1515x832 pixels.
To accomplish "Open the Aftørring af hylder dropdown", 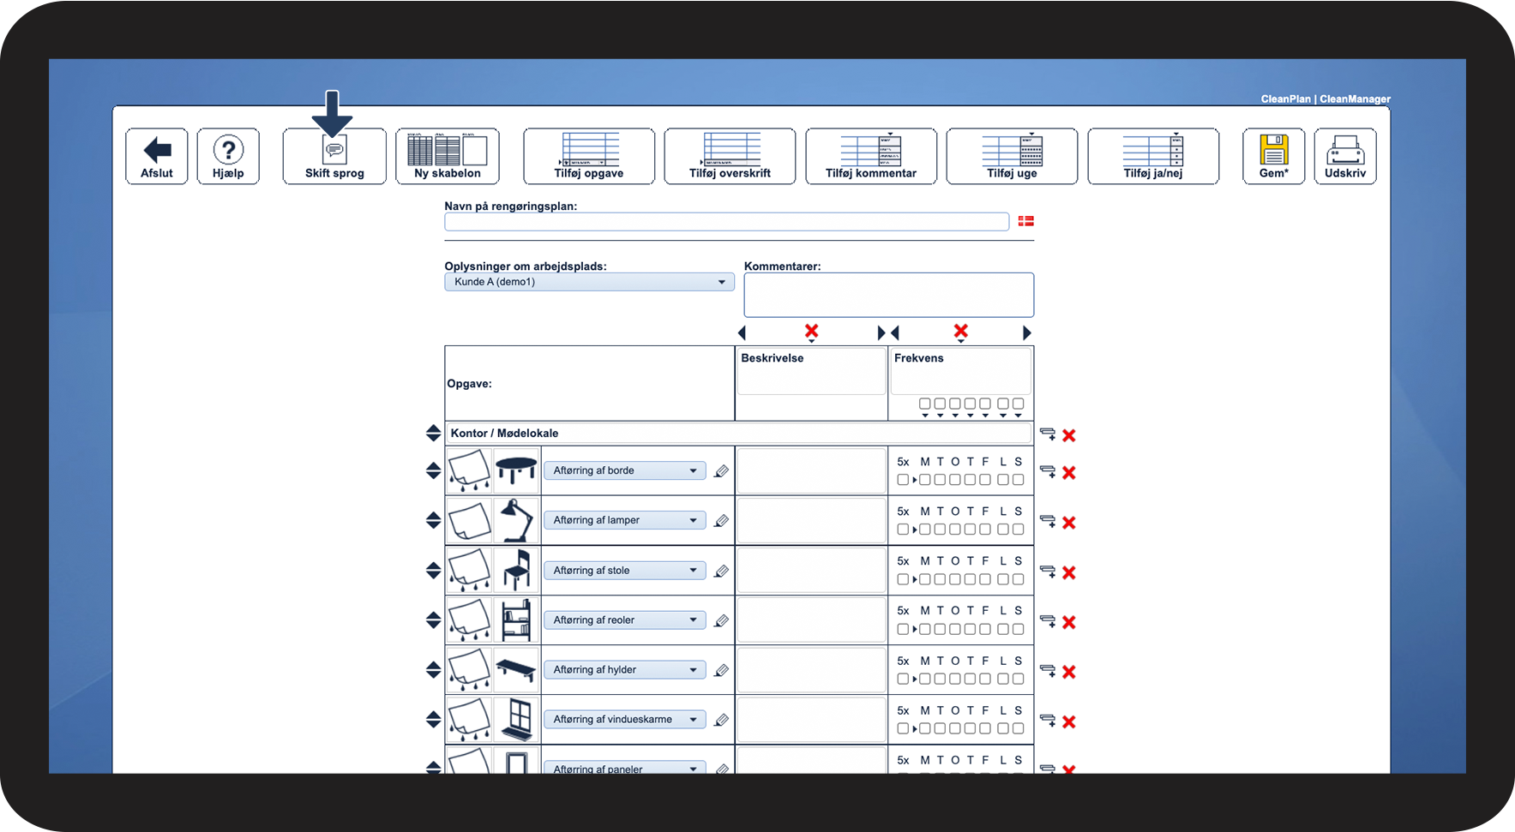I will (625, 669).
